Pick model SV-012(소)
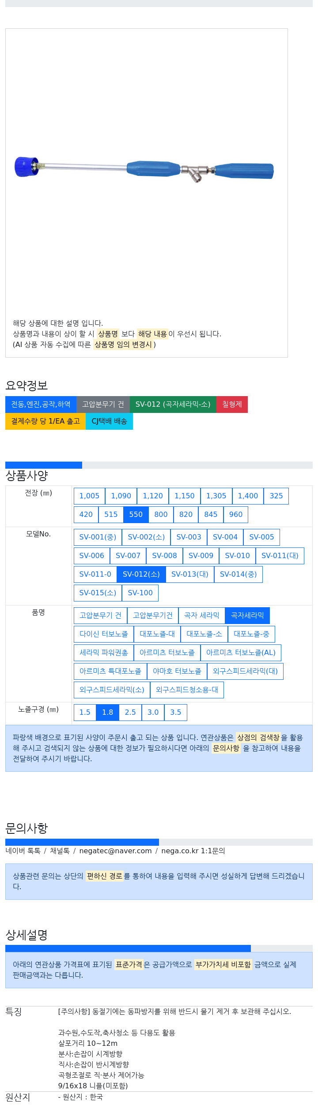The height and width of the screenshot is (1106, 318). click(x=141, y=574)
